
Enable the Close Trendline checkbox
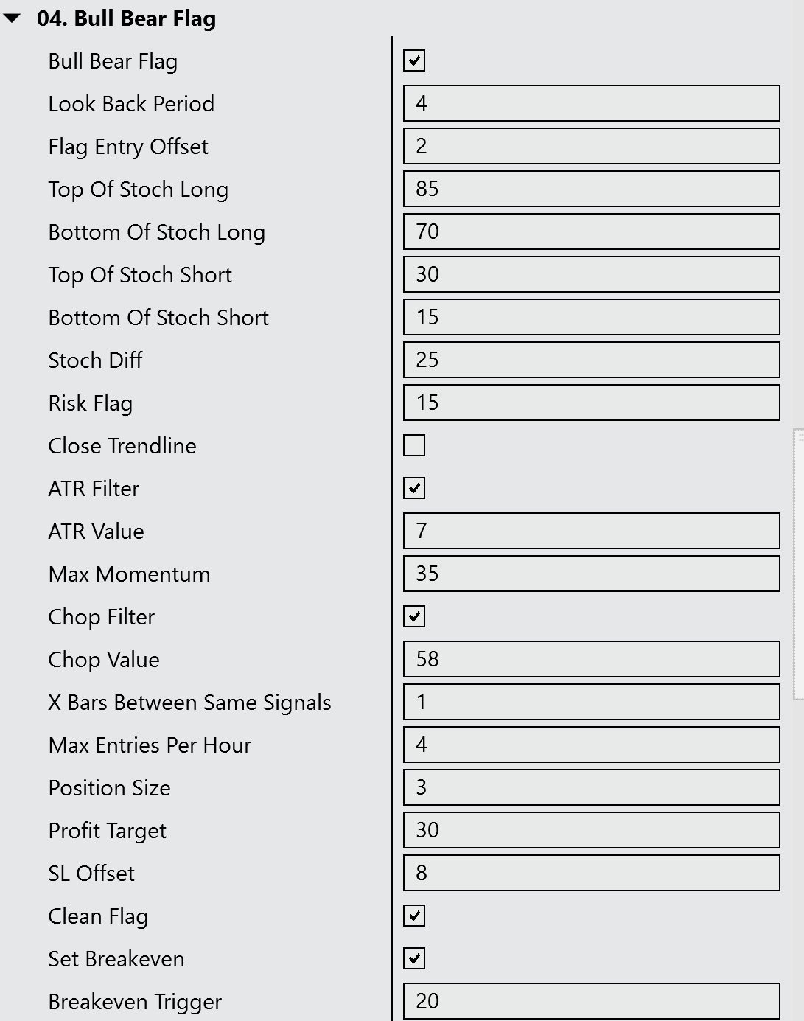[x=414, y=445]
